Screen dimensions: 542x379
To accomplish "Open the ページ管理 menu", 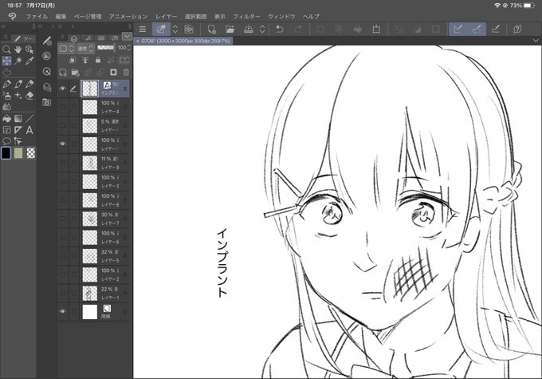I will (x=88, y=16).
